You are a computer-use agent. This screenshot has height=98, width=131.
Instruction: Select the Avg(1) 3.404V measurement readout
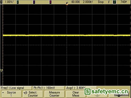[76, 88]
